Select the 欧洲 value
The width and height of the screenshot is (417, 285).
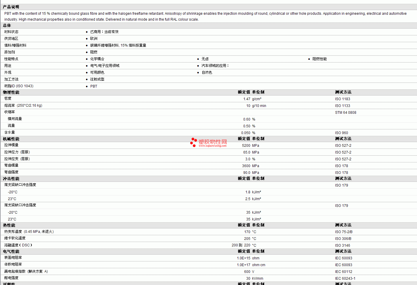click(x=94, y=39)
